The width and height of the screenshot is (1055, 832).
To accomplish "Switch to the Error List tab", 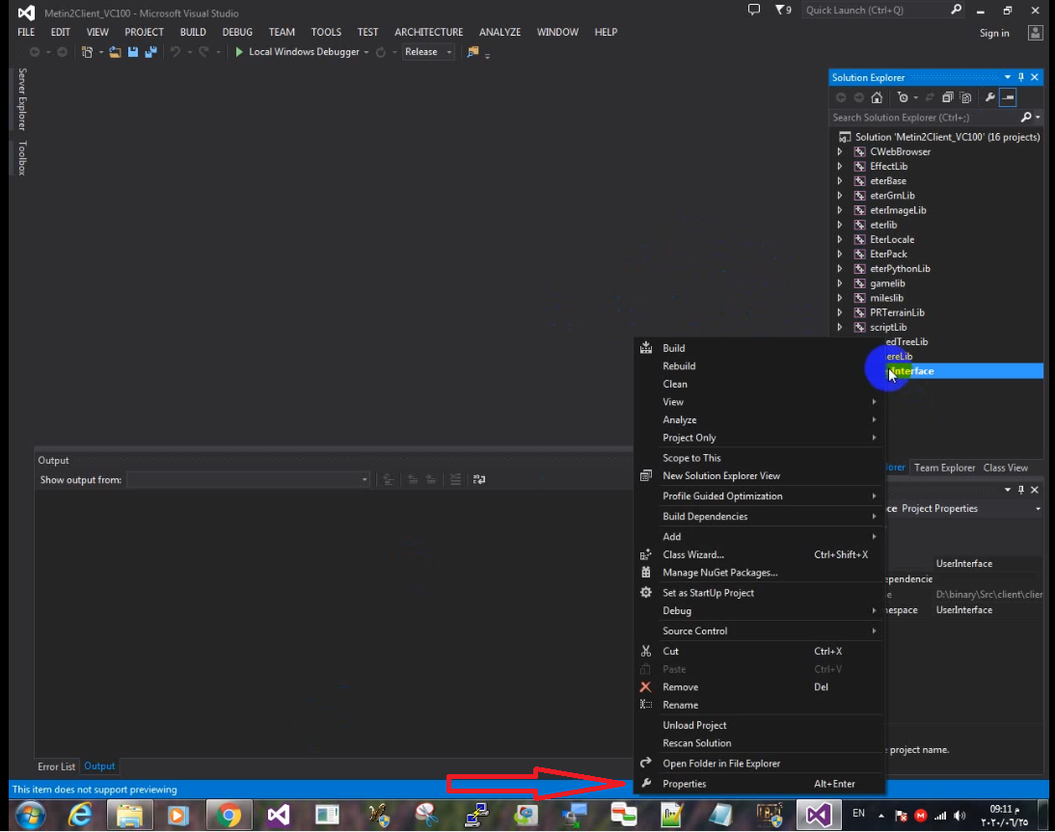I will (57, 766).
